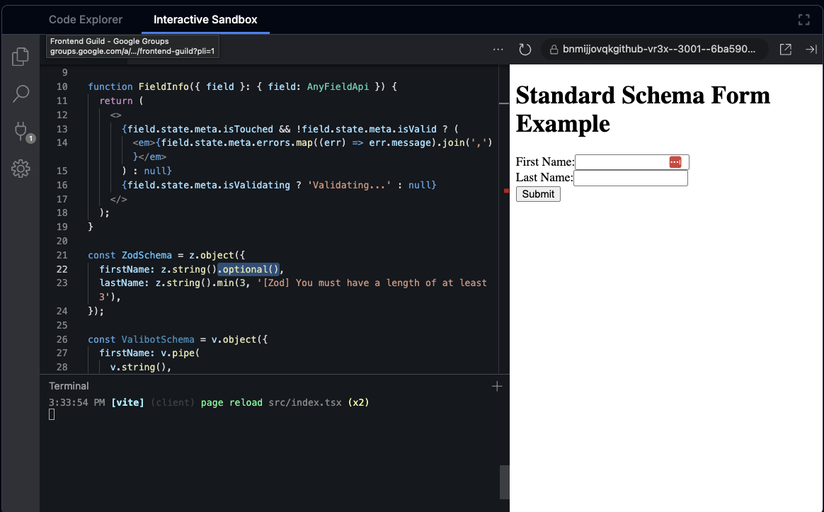Open the Settings gear icon
Screen dimensions: 824x512
(21, 169)
